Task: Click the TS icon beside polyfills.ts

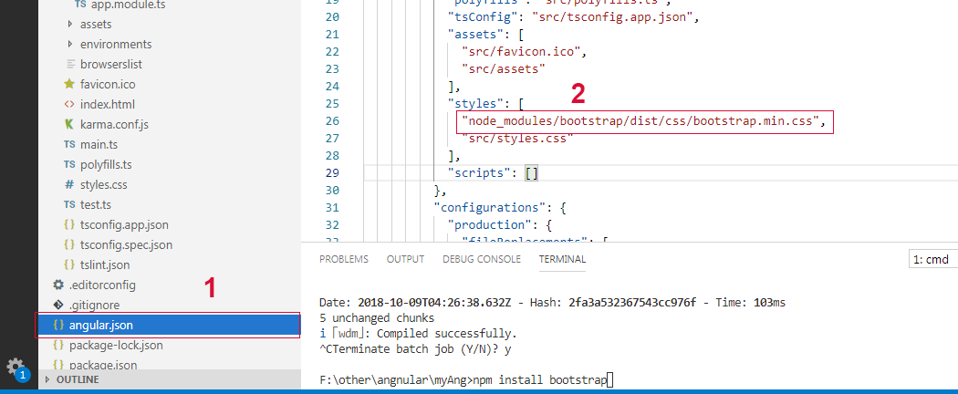Action: (69, 165)
